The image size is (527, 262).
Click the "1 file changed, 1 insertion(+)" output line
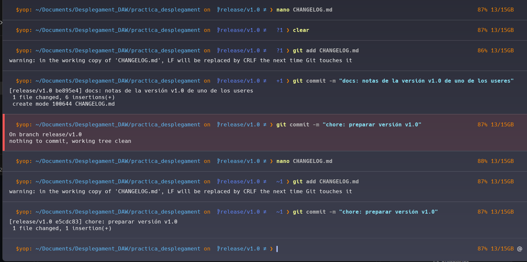tap(62, 228)
